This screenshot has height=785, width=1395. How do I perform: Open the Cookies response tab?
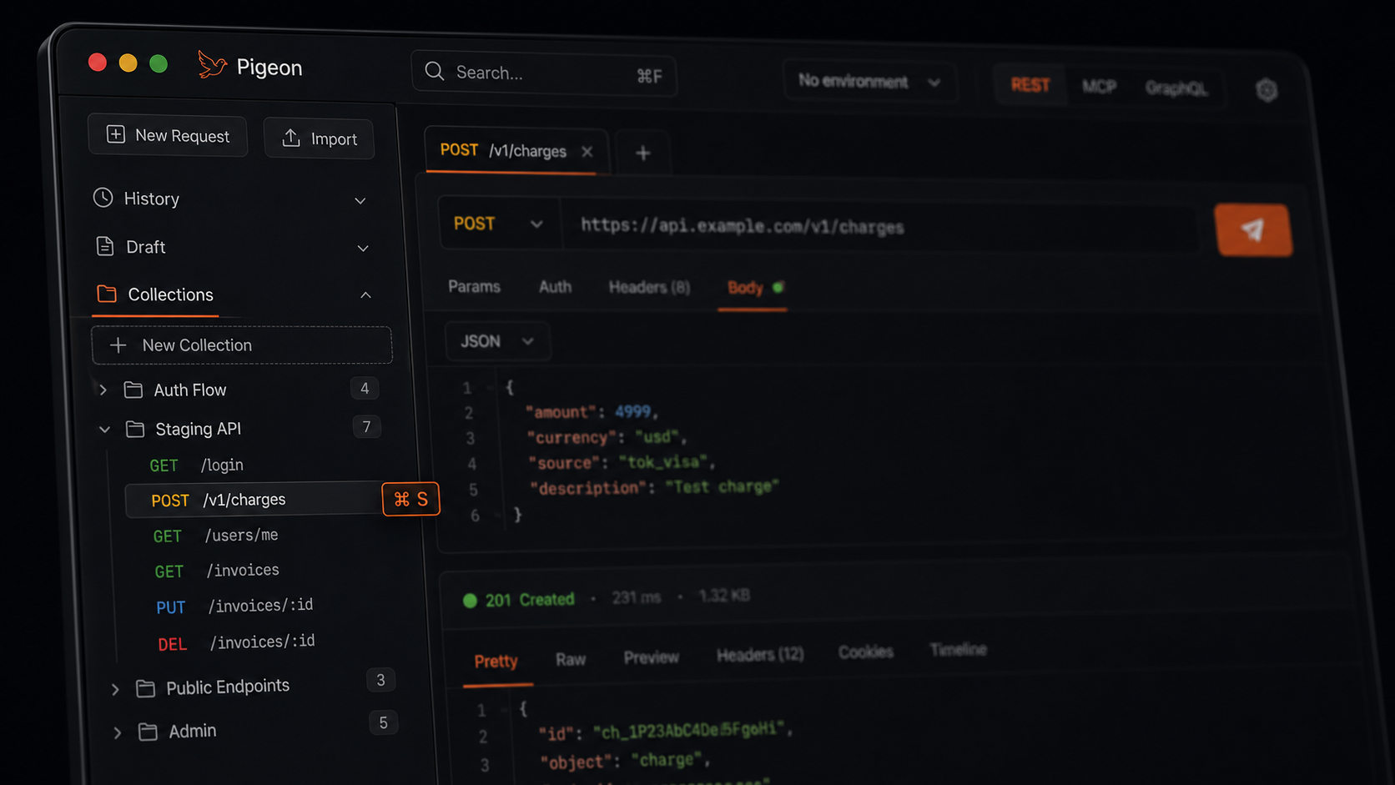866,652
